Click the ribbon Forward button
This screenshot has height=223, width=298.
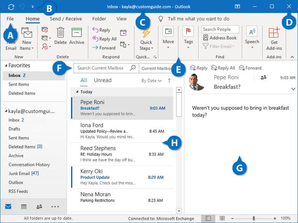[x=104, y=48]
